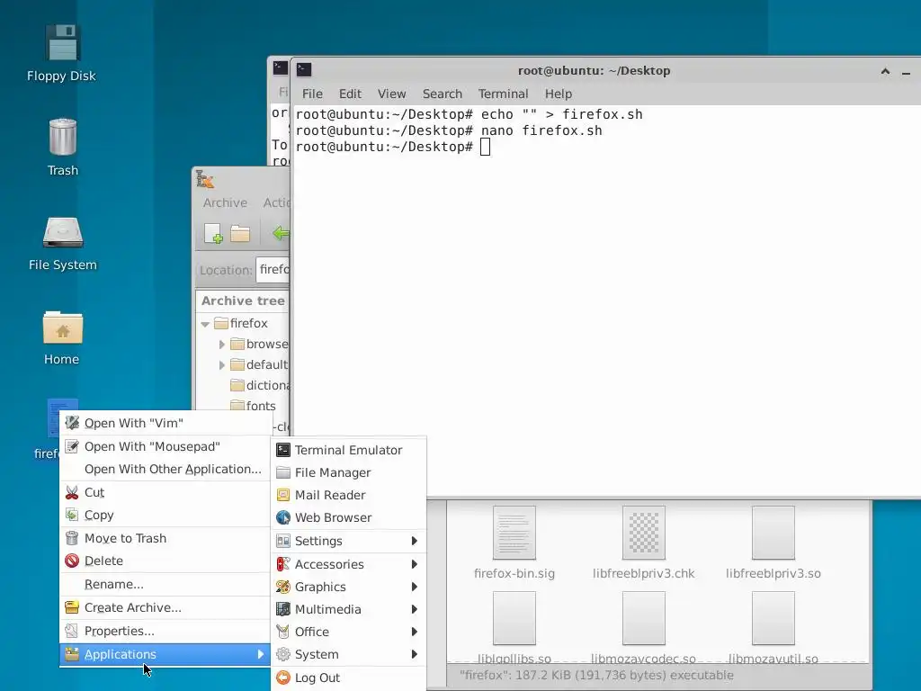Click the Mousepad icon in context menu
This screenshot has height=691, width=921.
tap(72, 446)
